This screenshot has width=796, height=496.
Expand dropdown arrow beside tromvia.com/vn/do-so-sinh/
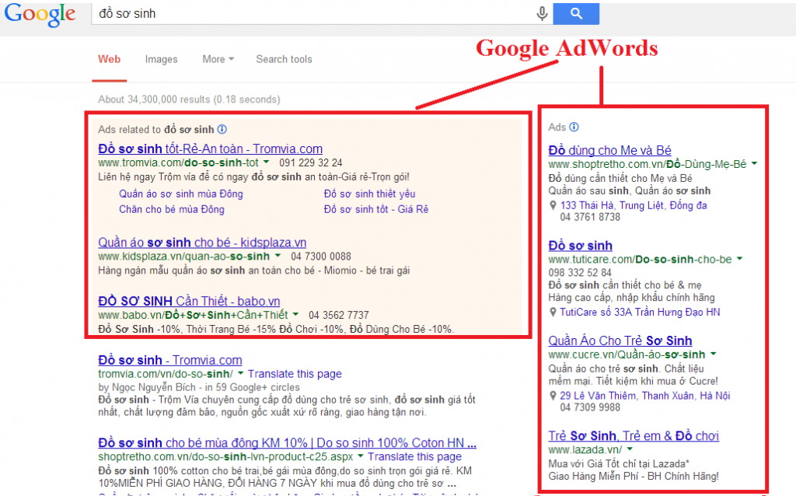241,373
